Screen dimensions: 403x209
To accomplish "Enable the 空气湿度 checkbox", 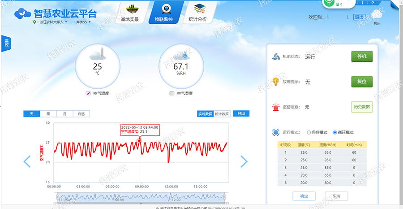I will coord(172,93).
